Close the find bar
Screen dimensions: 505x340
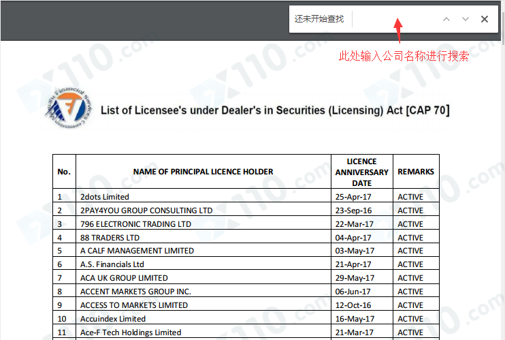pyautogui.click(x=485, y=19)
